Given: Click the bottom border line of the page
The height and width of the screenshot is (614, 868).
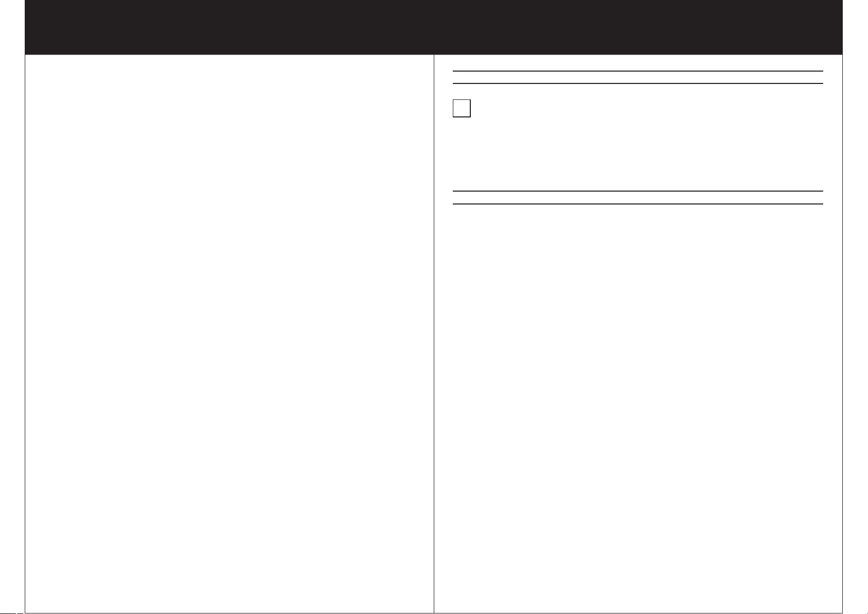Looking at the screenshot, I should tap(434, 613).
